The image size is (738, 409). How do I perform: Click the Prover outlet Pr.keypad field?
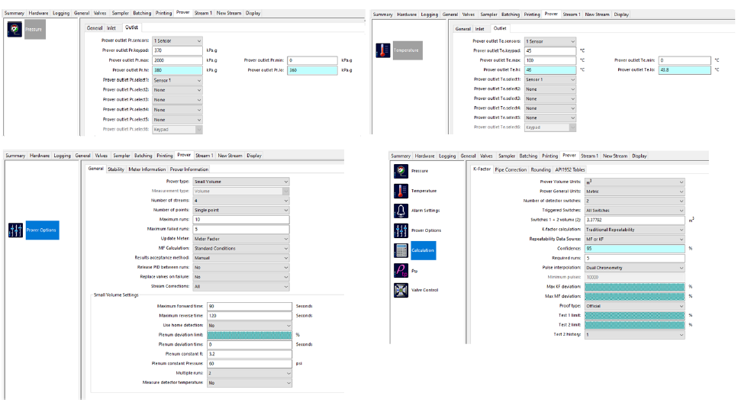[x=177, y=50]
